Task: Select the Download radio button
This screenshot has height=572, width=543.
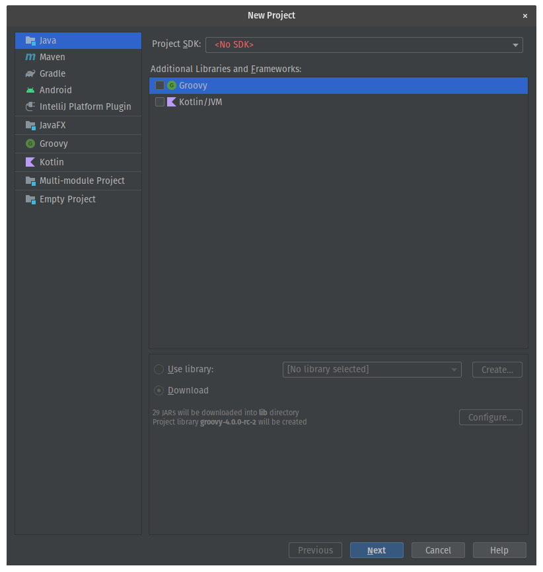Action: 159,390
